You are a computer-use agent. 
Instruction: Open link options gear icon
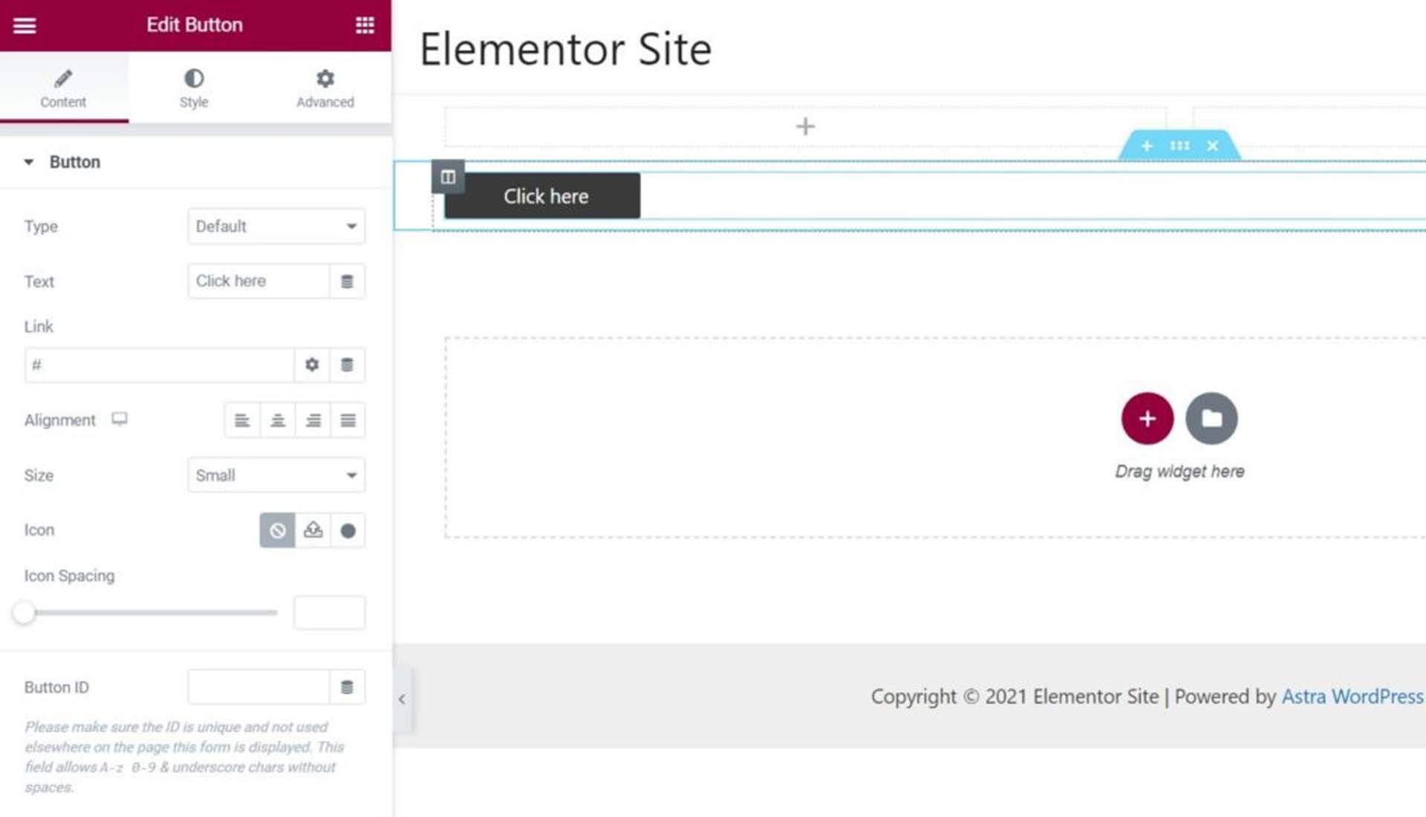312,365
